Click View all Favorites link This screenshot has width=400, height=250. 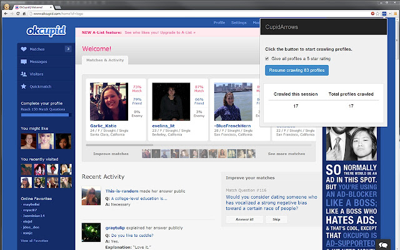34,241
